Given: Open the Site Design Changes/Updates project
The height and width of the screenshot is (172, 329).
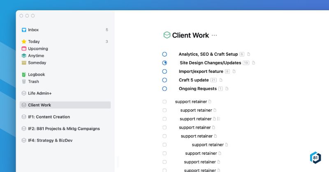Looking at the screenshot, I should [210, 63].
